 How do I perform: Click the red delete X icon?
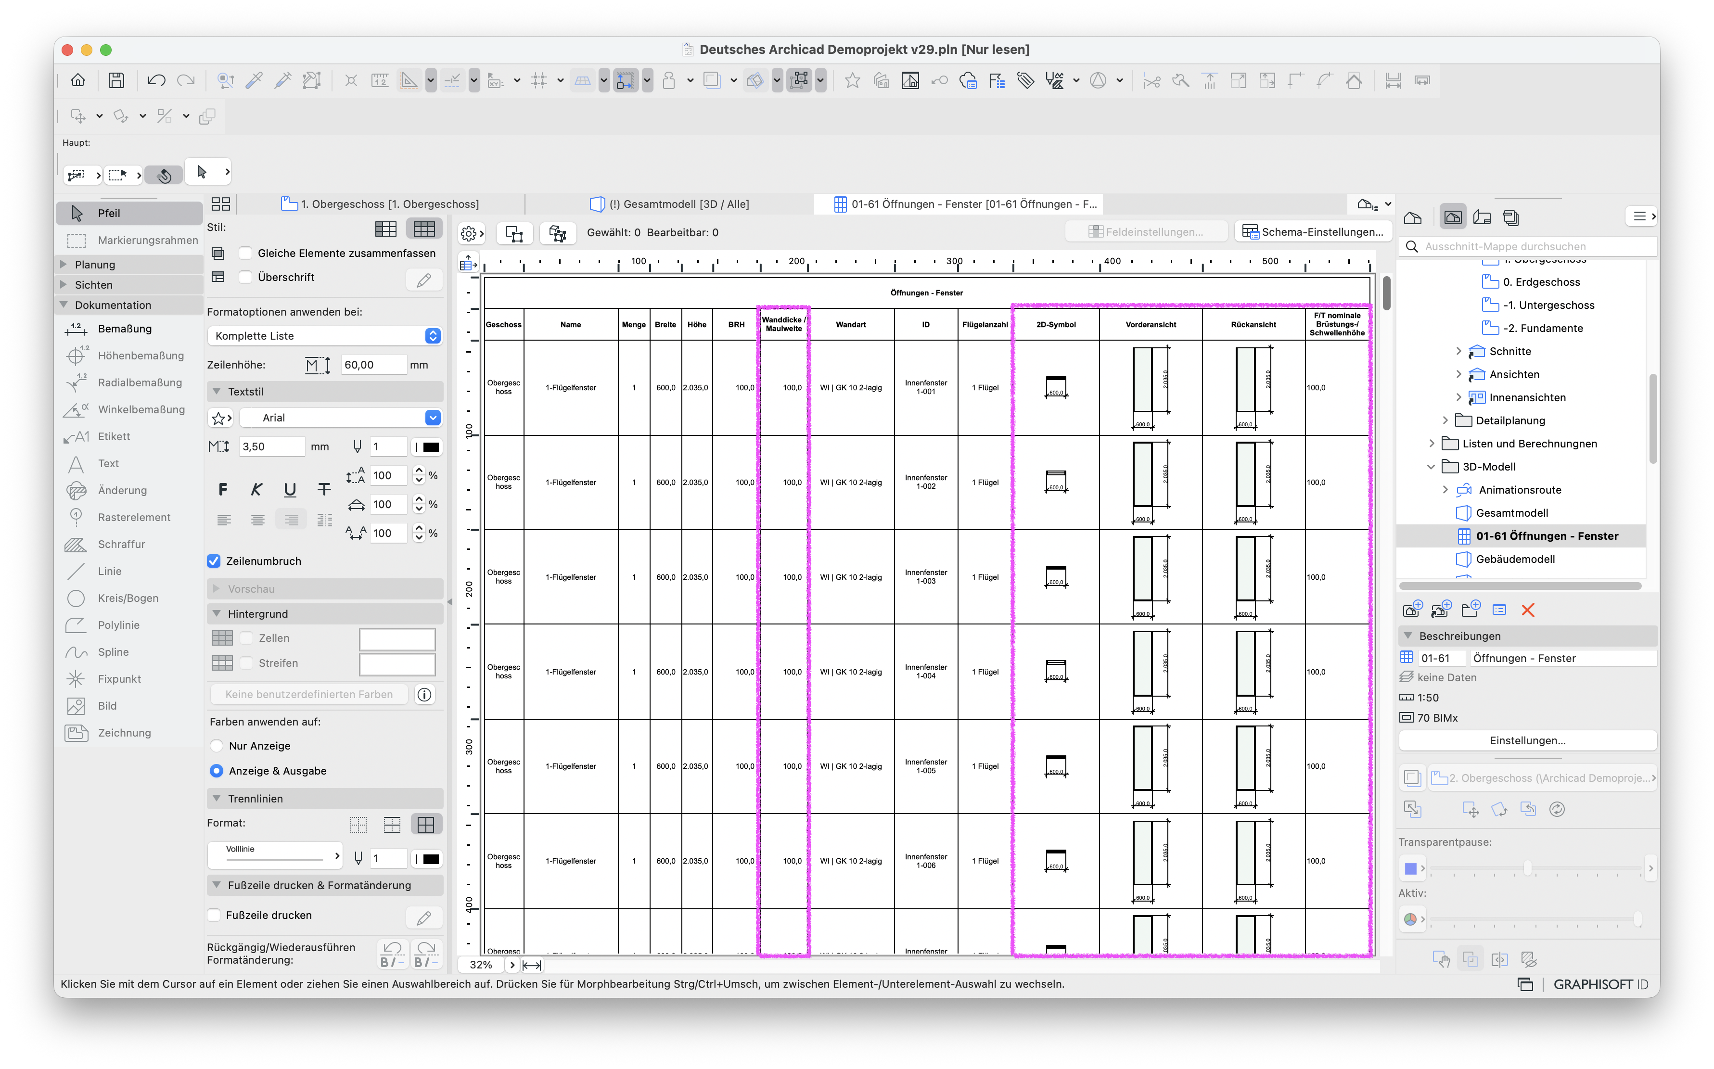pyautogui.click(x=1527, y=610)
